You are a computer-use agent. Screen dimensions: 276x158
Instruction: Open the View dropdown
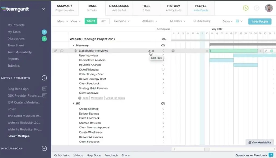[x=75, y=21]
